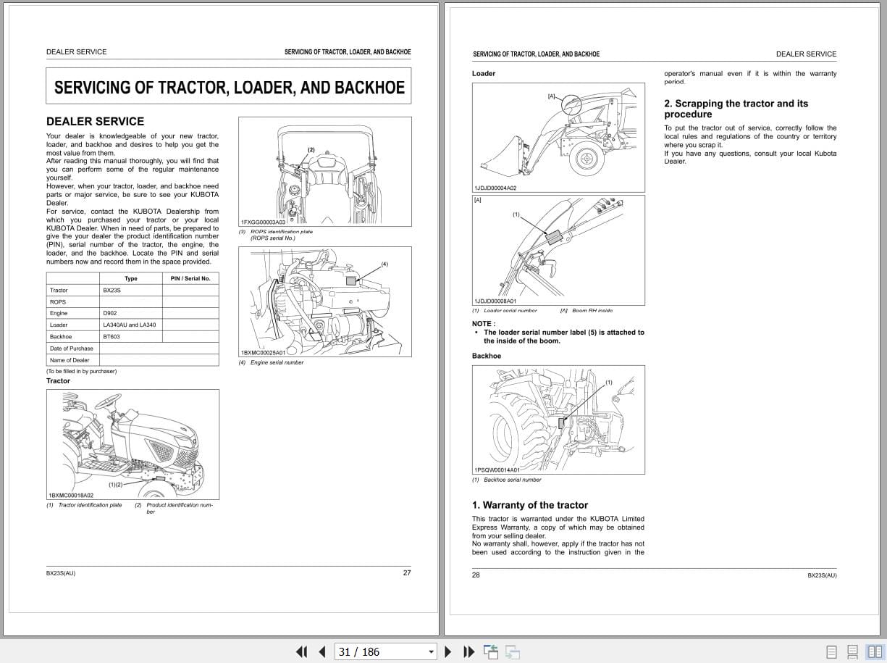The width and height of the screenshot is (887, 663).
Task: Click the 'BT603' backhoe type cell
Action: [x=131, y=336]
